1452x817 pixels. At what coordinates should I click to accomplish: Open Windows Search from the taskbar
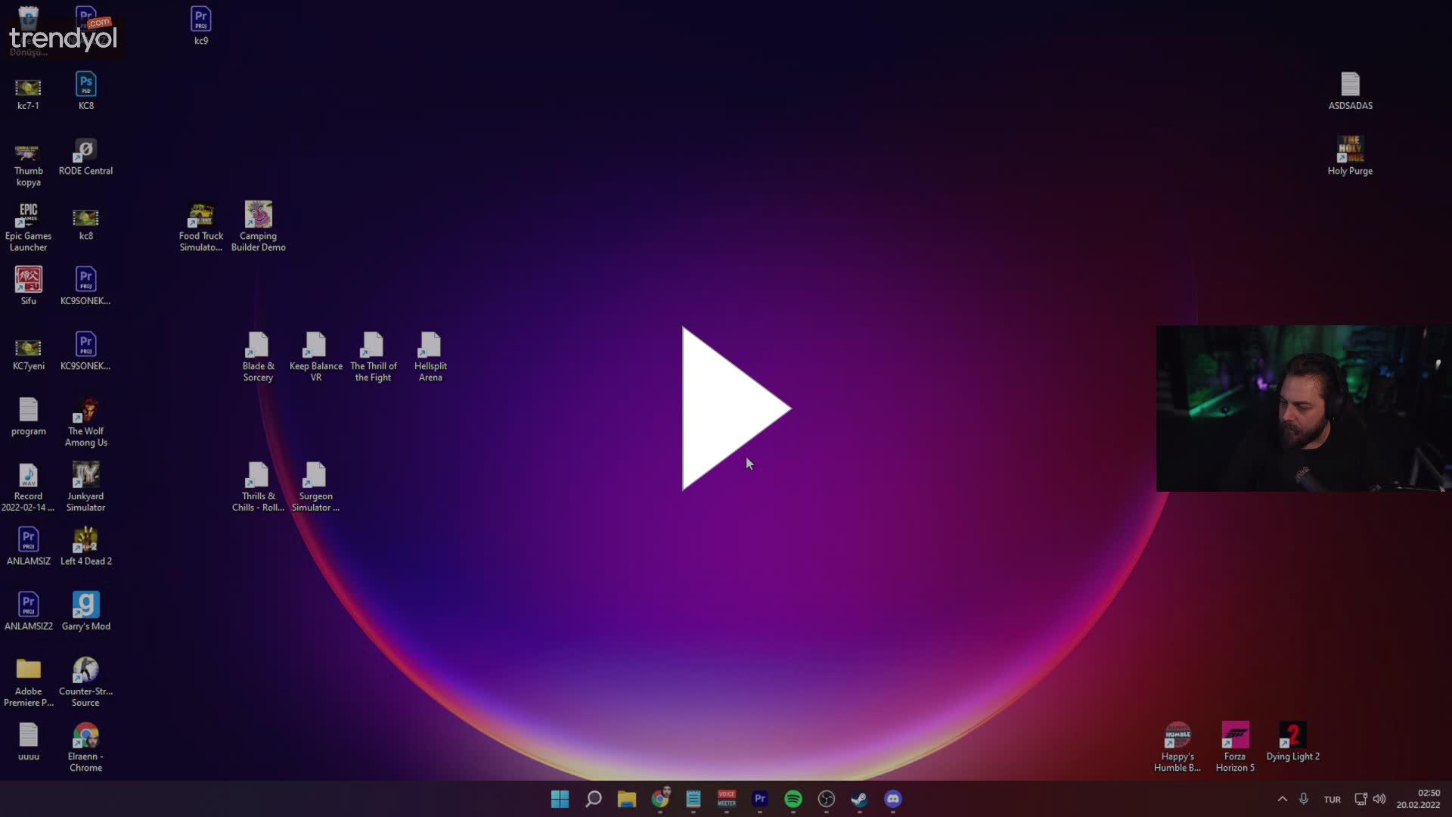pos(593,799)
